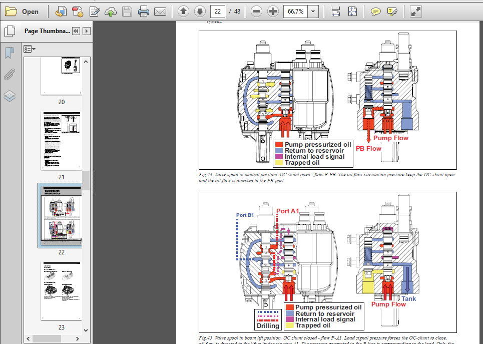Click 'Port B1' label in lower figure
Viewport: 483px width, 344px height.
(x=245, y=215)
